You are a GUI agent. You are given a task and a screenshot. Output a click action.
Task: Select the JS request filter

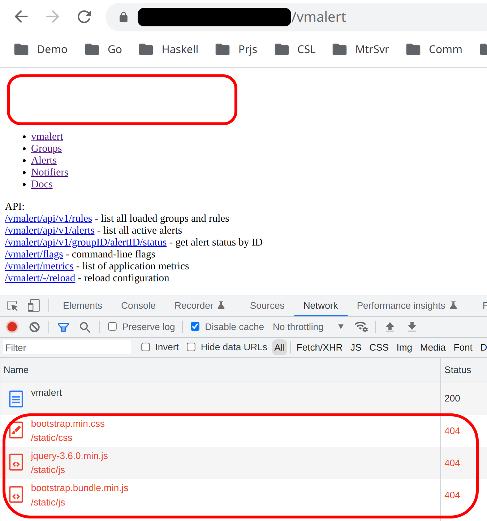point(356,347)
